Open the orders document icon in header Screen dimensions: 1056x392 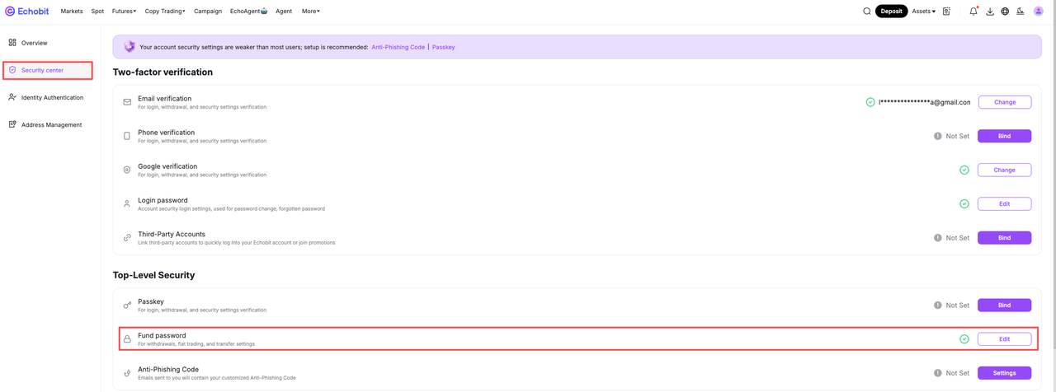click(946, 12)
